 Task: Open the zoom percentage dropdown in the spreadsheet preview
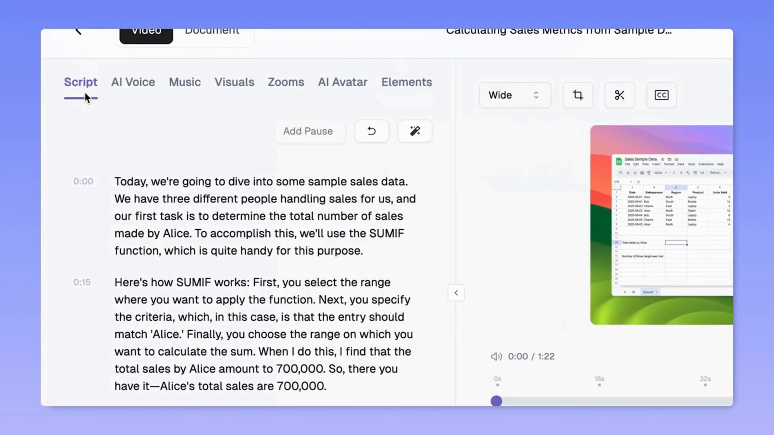(658, 172)
